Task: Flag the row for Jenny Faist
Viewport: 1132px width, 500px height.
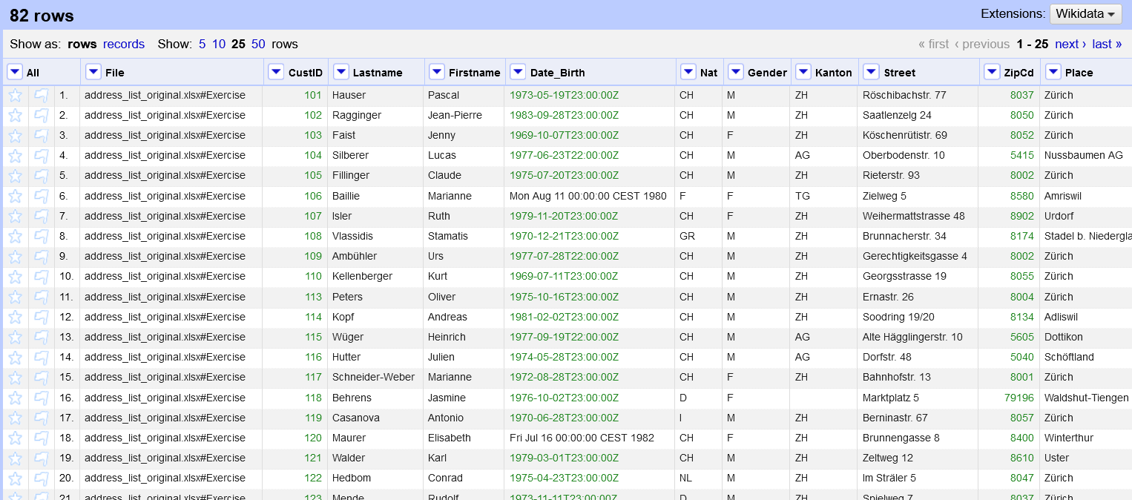Action: (x=40, y=135)
